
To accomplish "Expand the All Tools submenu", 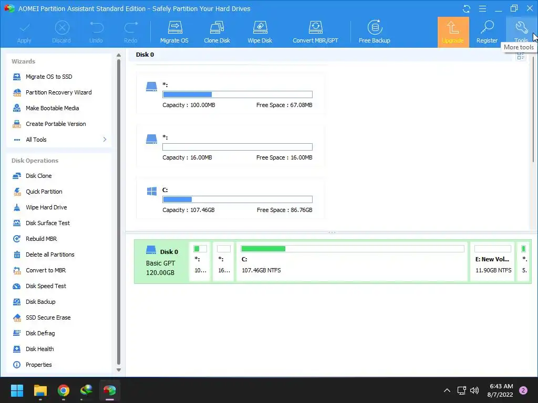I will coord(59,140).
